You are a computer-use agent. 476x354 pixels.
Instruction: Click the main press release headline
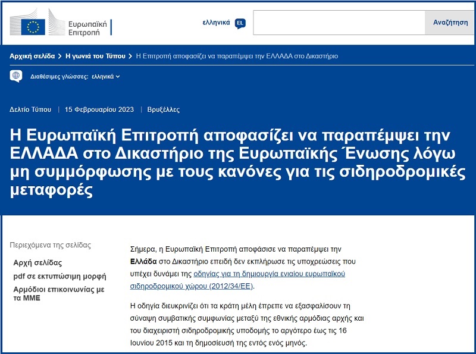coord(237,162)
